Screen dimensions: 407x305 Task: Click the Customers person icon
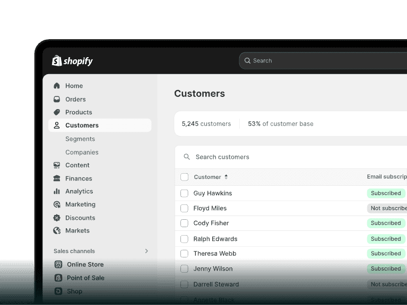tap(57, 125)
